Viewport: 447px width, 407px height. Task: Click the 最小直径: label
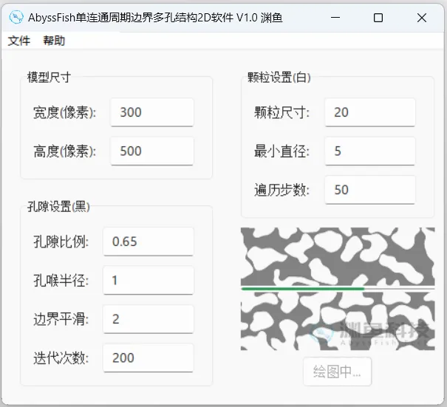[281, 151]
